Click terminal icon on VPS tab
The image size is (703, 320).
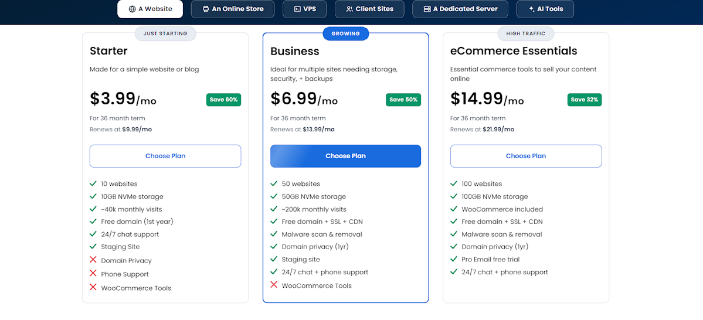[297, 9]
